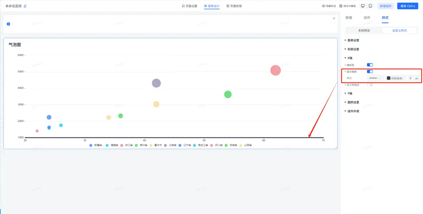Click the yellow bubble at 3000
This screenshot has width=423, height=214.
coord(156,104)
